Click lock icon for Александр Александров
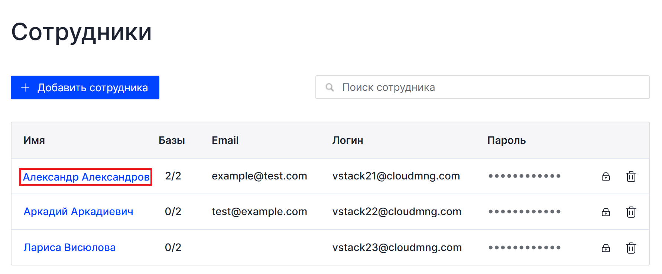Screen dimensions: 662x274 click(x=606, y=176)
